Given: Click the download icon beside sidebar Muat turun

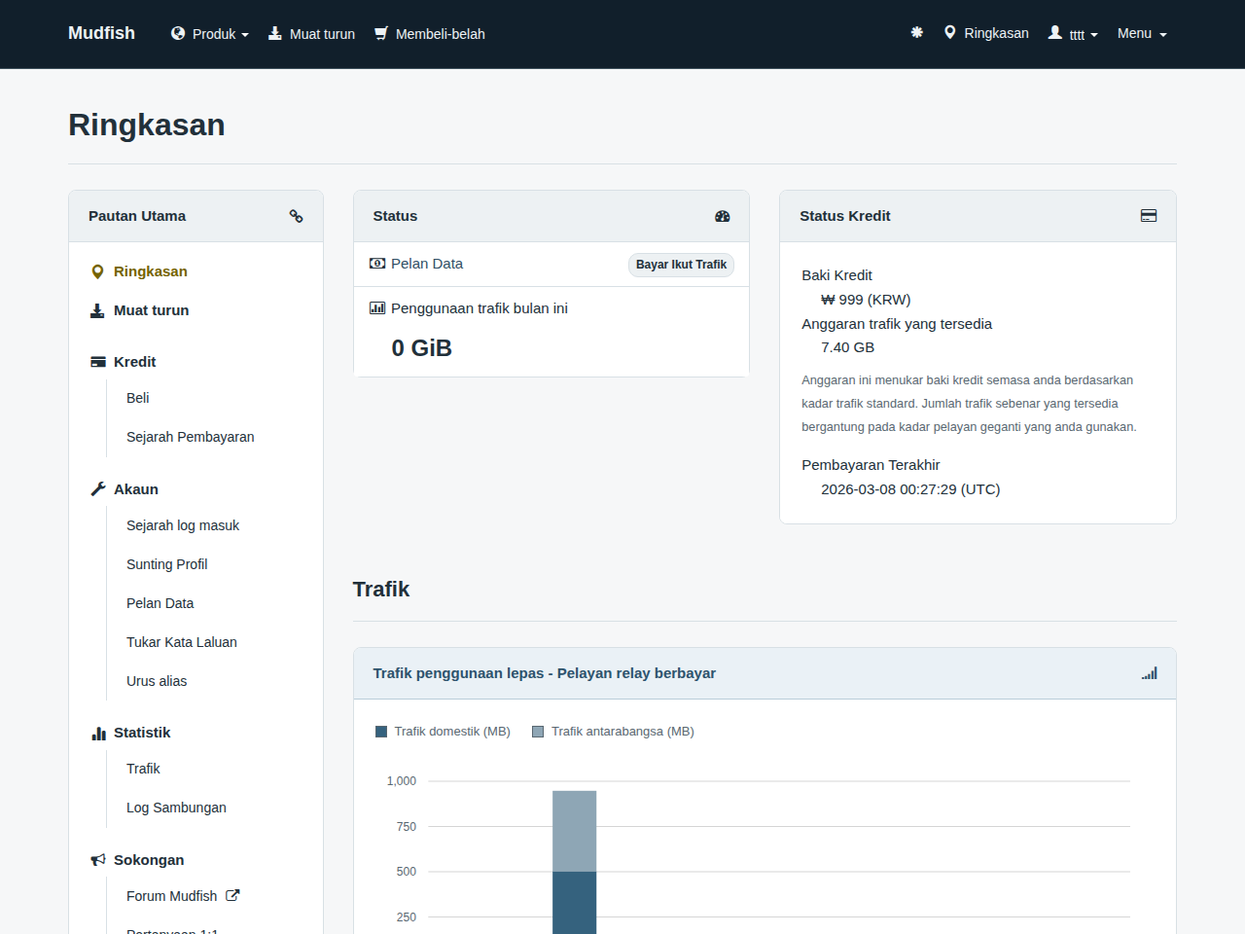Looking at the screenshot, I should point(97,310).
